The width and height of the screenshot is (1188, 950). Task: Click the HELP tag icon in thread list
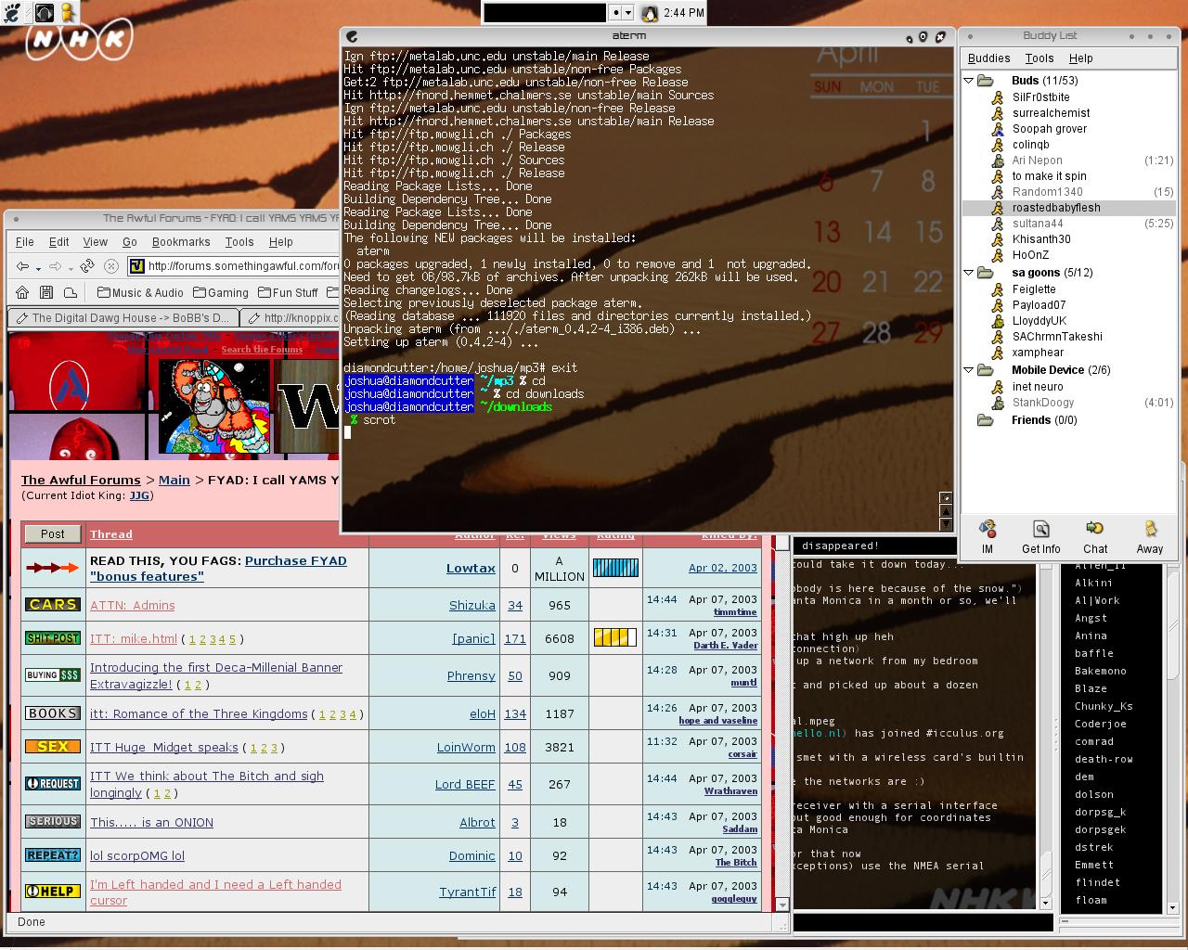point(53,892)
